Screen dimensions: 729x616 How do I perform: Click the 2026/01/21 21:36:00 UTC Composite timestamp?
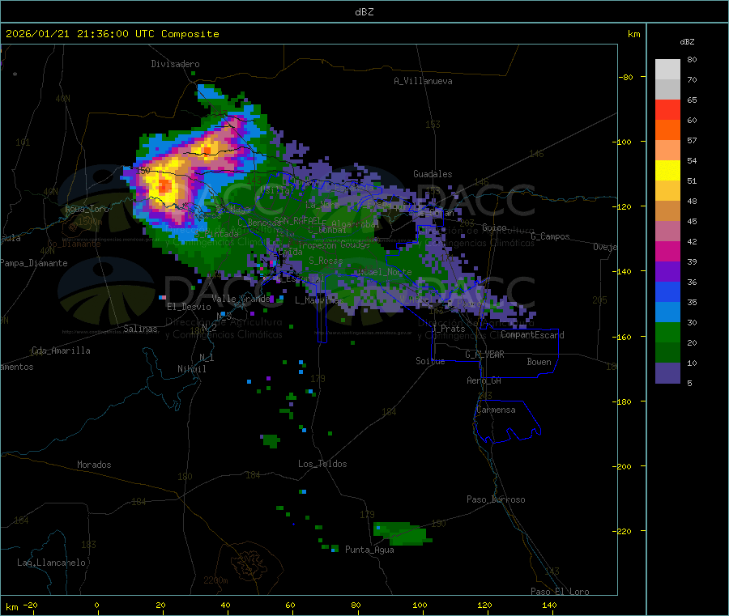pos(112,34)
